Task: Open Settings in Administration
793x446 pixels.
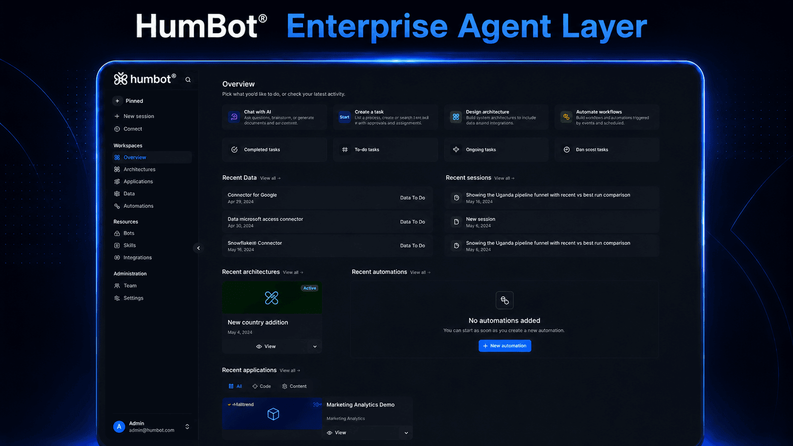Action: 129,298
